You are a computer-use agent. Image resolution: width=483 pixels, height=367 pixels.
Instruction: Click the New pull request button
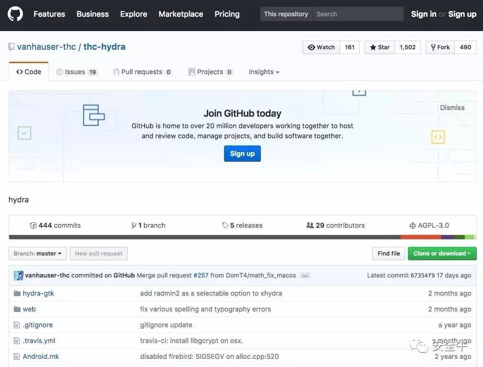[x=98, y=254]
